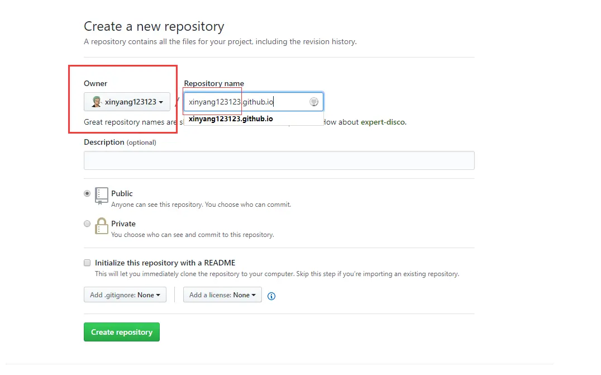This screenshot has width=601, height=375.
Task: Click the 'Initialize this repository with a README' label
Action: tap(165, 263)
